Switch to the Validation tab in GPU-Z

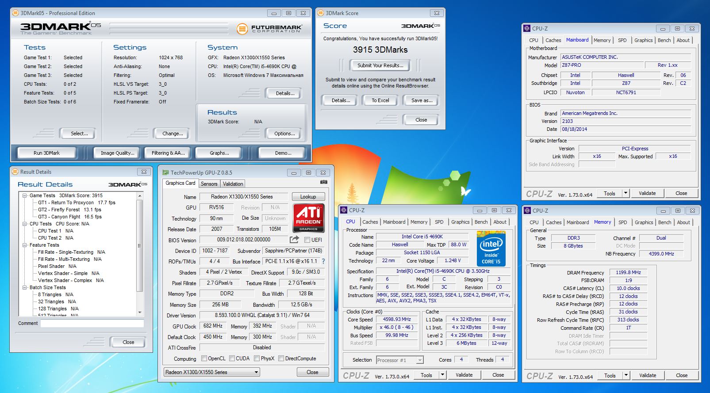coord(233,184)
